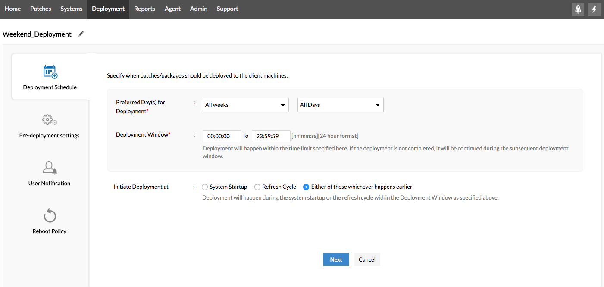Open the All weeks dropdown

[x=245, y=105]
